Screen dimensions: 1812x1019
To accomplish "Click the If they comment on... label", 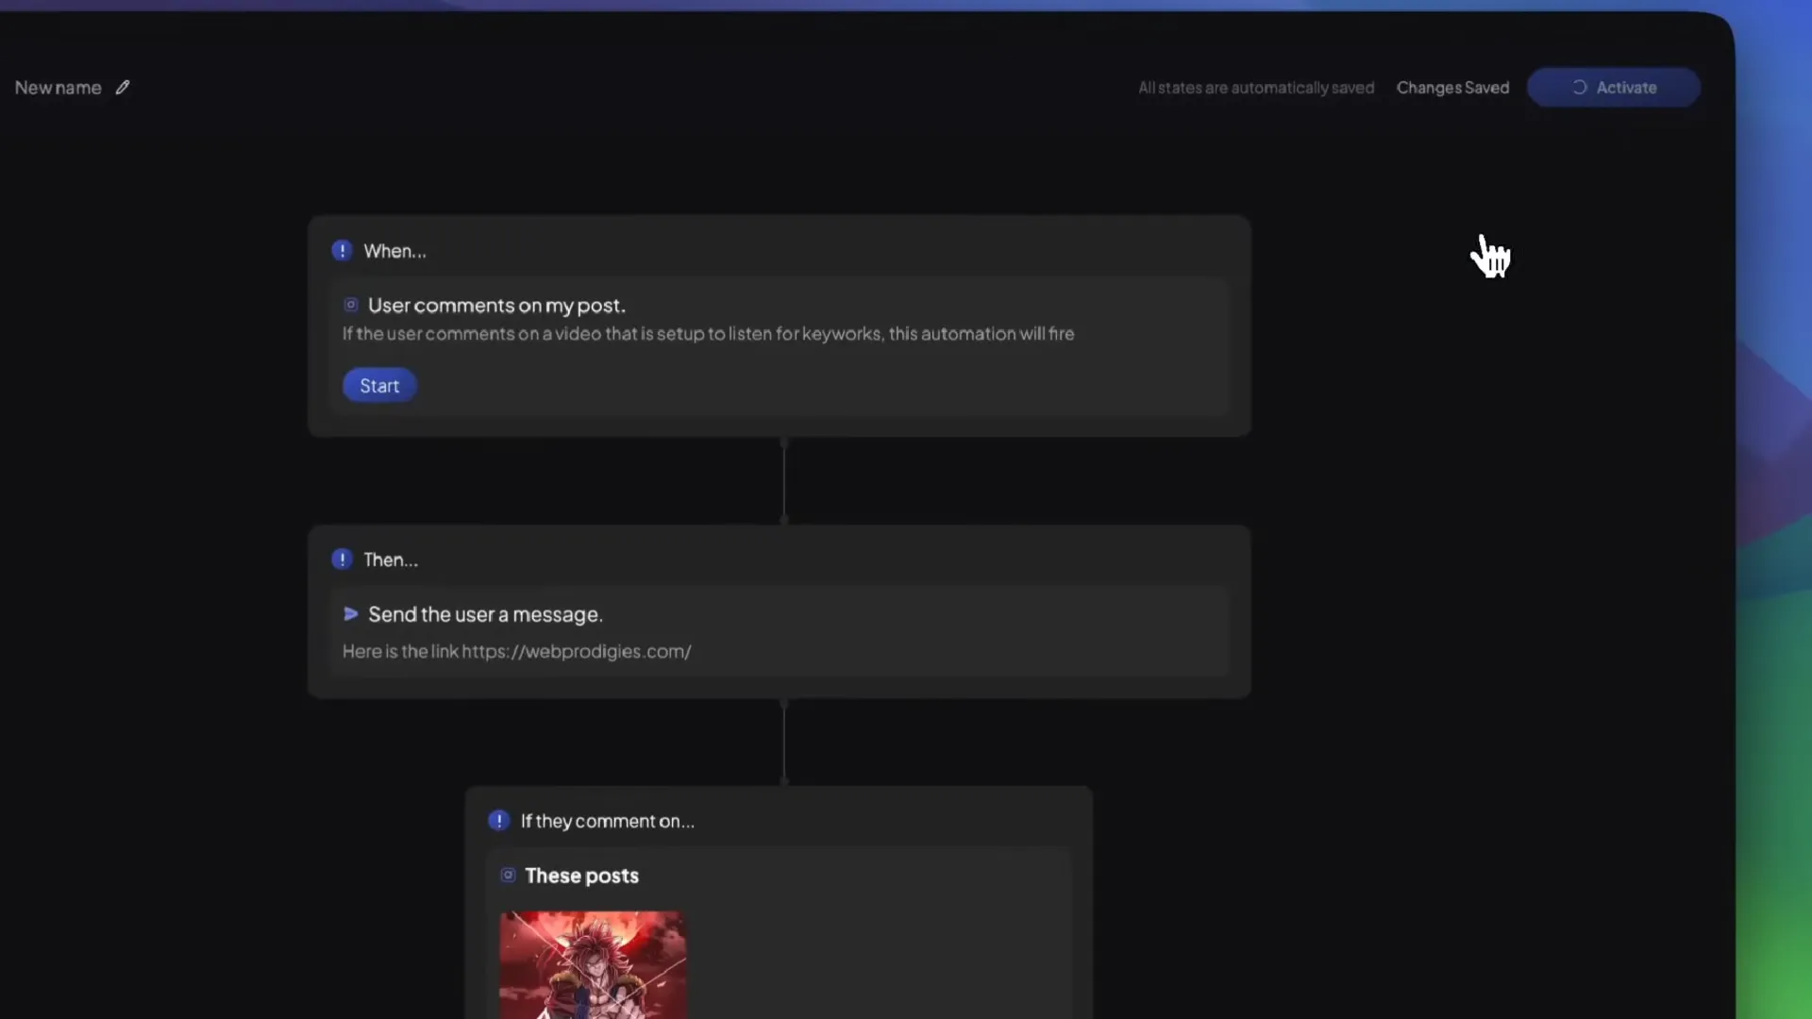I will (608, 821).
